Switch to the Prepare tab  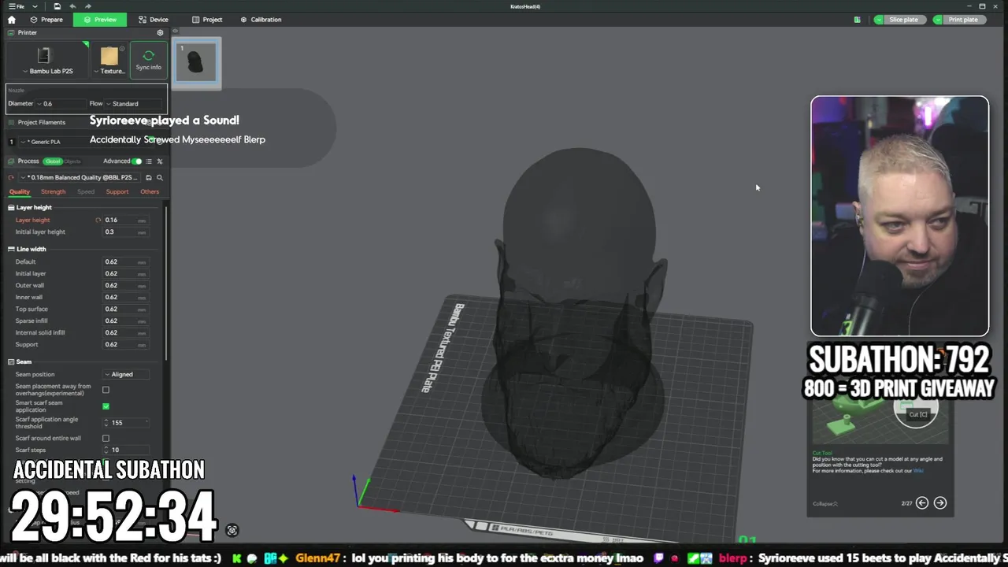[46, 20]
